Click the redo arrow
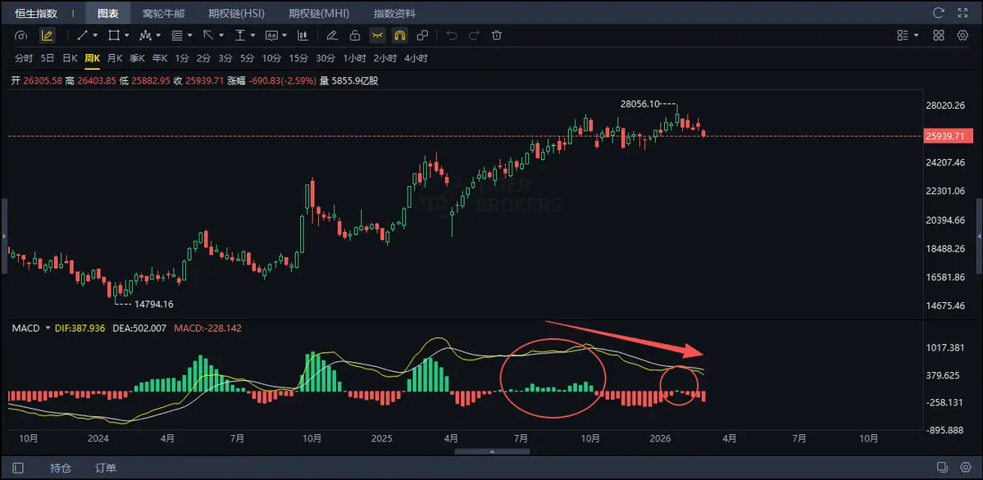This screenshot has height=480, width=983. tap(474, 36)
